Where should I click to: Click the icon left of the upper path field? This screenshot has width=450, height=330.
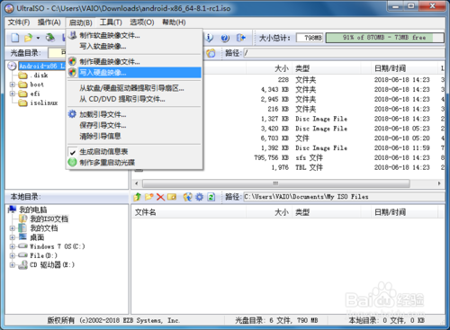pos(211,53)
